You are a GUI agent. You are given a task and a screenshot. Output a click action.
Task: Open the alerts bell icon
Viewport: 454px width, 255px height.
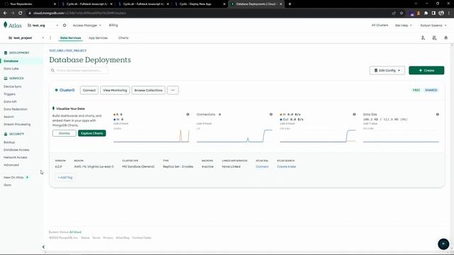point(446,38)
